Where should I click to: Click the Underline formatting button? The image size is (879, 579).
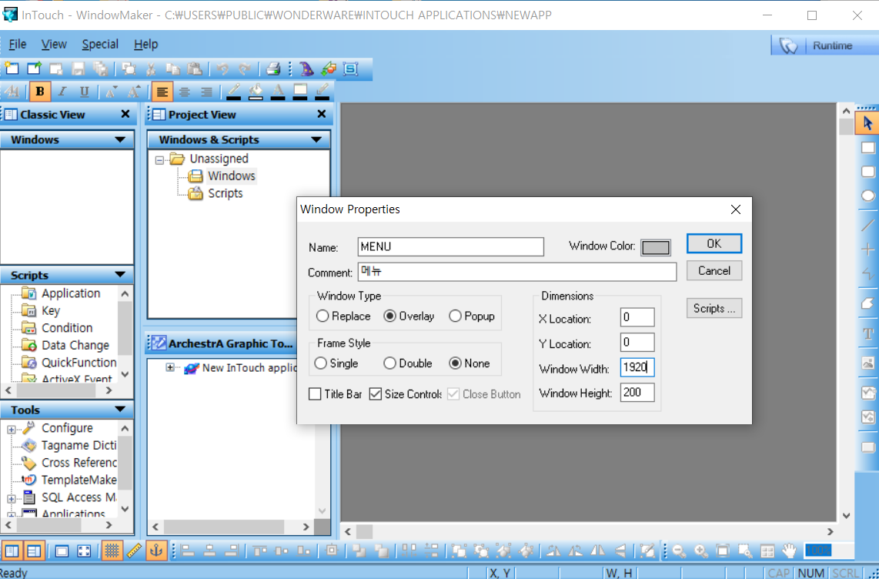pos(84,92)
